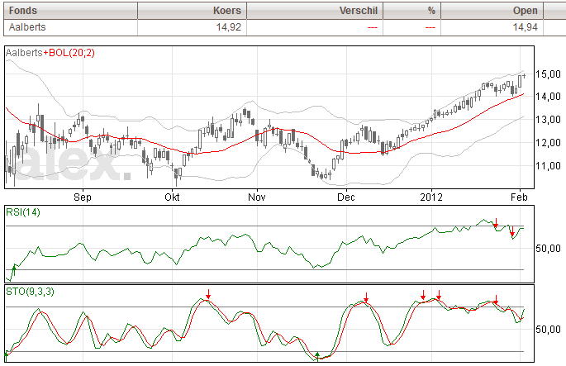
Task: Click the Dec date axis label
Action: click(x=346, y=197)
